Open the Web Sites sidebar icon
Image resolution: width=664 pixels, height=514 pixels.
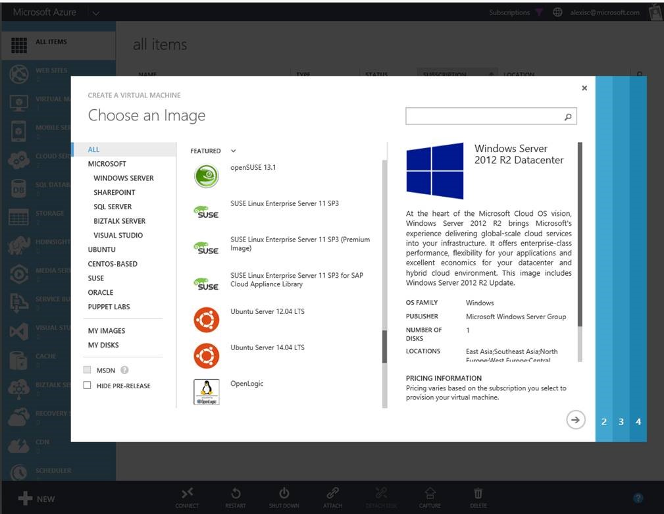pyautogui.click(x=18, y=74)
